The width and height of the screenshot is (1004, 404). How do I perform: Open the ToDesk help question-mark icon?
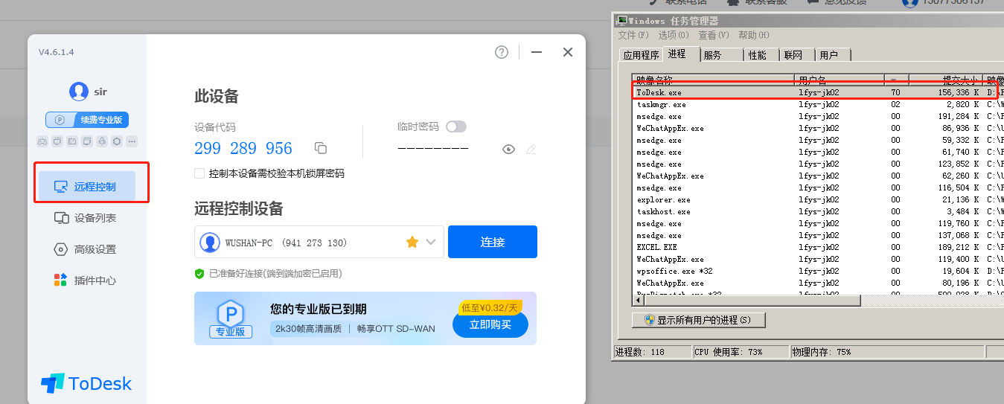[x=502, y=52]
